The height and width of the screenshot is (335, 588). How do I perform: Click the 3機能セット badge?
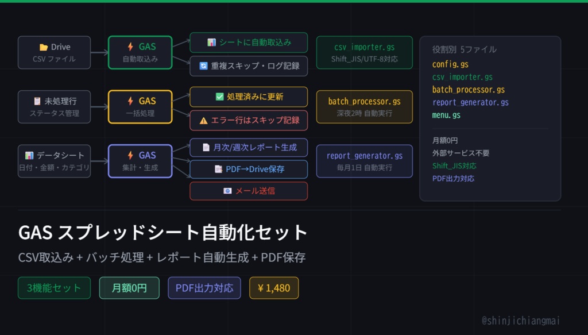point(55,288)
